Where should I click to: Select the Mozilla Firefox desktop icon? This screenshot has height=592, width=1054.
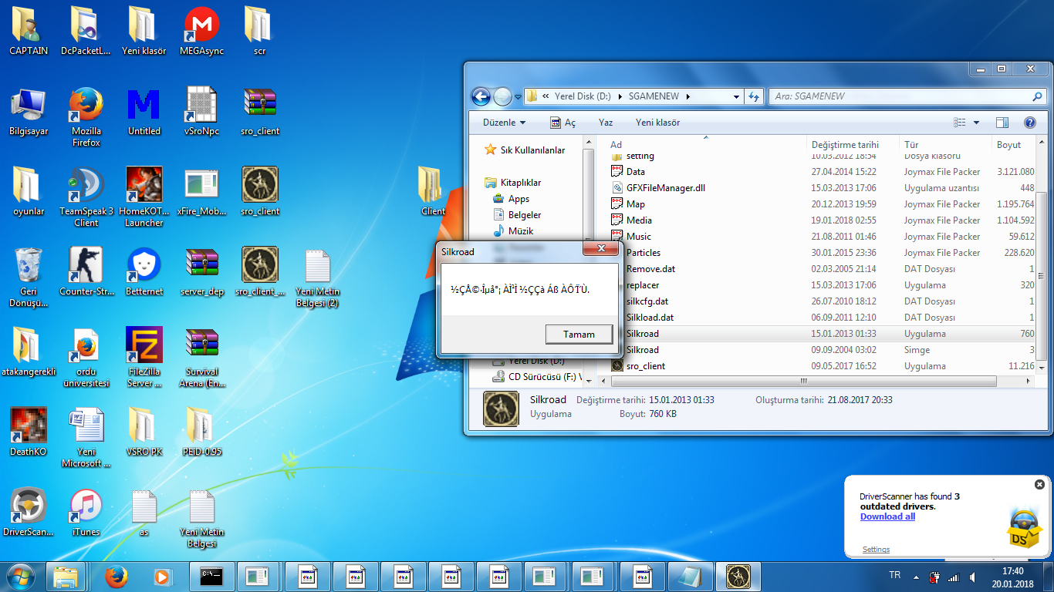click(86, 116)
